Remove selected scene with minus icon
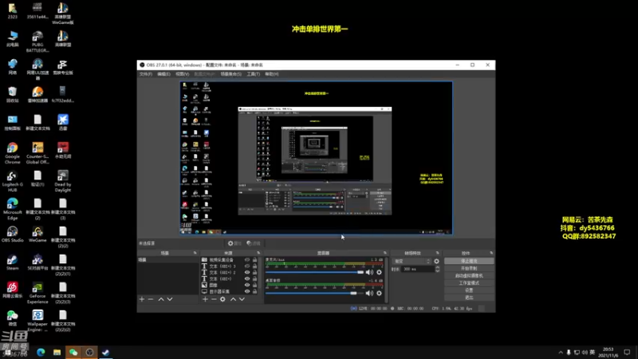The width and height of the screenshot is (638, 359). 151,299
